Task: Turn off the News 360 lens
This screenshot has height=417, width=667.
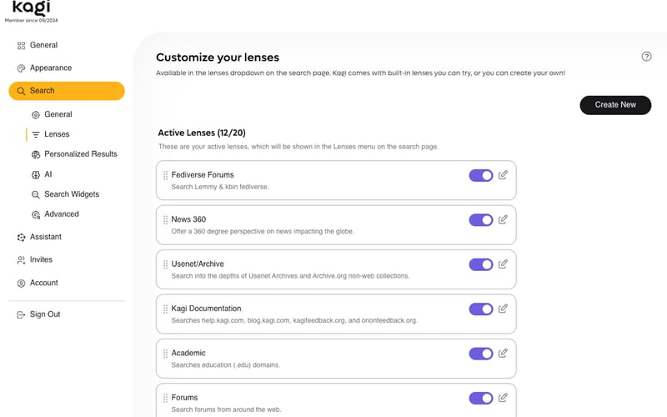Action: point(481,220)
